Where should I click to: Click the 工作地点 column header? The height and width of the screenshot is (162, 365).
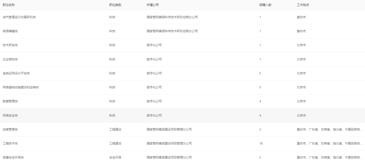pos(303,5)
